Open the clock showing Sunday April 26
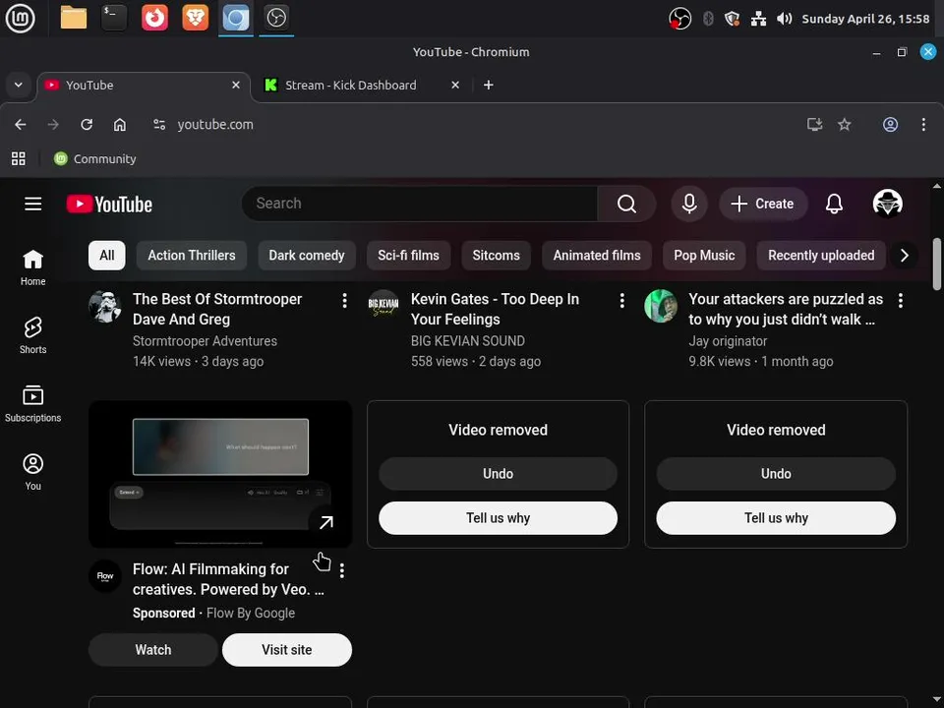Screen dimensions: 944x708 865,19
